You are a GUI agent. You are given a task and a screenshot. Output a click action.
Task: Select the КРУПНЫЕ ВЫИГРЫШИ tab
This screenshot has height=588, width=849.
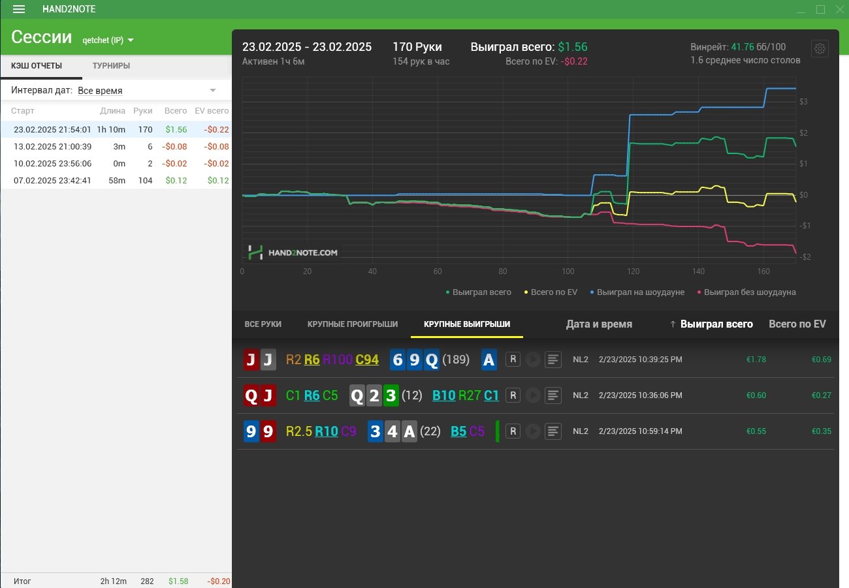coord(467,324)
